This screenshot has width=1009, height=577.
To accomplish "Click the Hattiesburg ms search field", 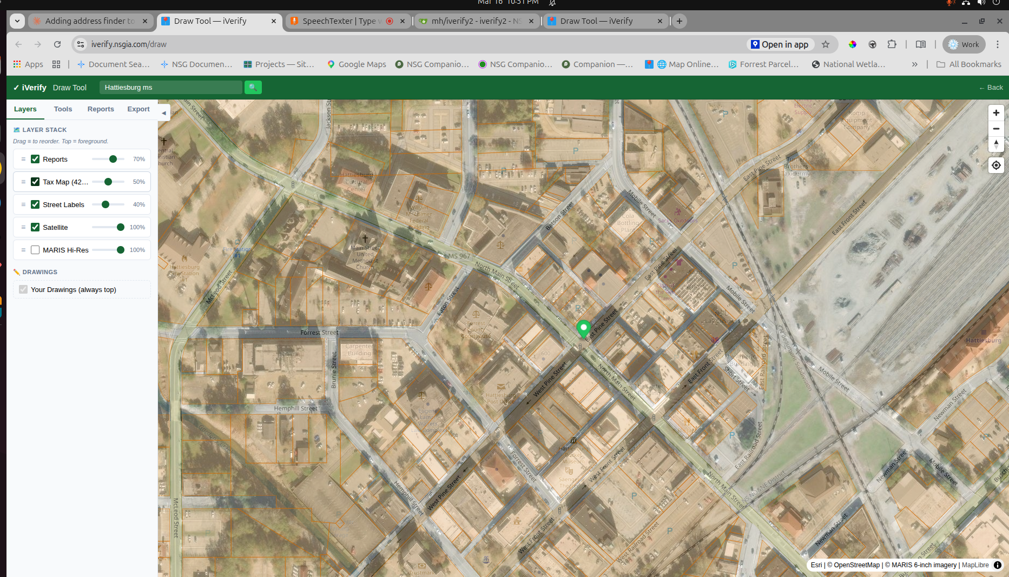I will pos(170,87).
